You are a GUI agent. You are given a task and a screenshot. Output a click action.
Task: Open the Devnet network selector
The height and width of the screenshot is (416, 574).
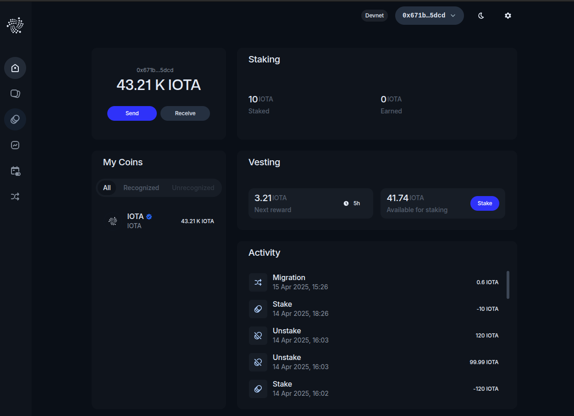pyautogui.click(x=374, y=15)
